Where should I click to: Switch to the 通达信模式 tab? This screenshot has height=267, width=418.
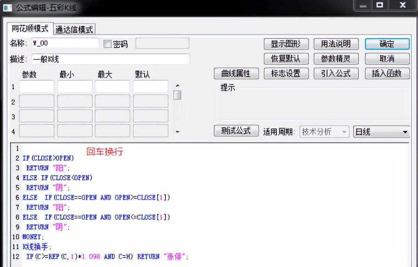coord(75,30)
